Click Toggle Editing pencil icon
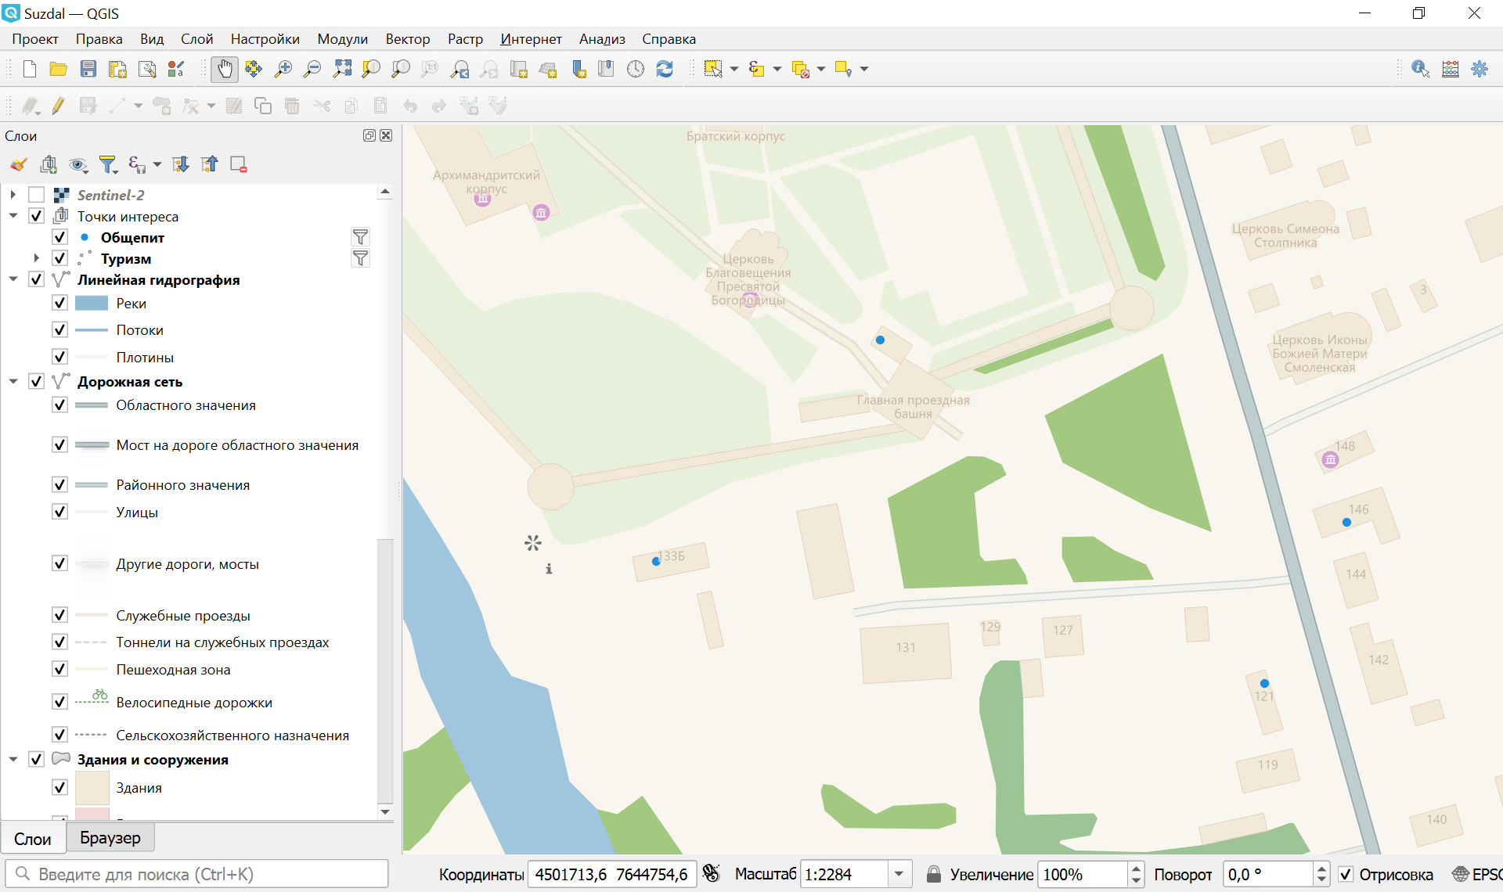1503x892 pixels. pyautogui.click(x=58, y=106)
